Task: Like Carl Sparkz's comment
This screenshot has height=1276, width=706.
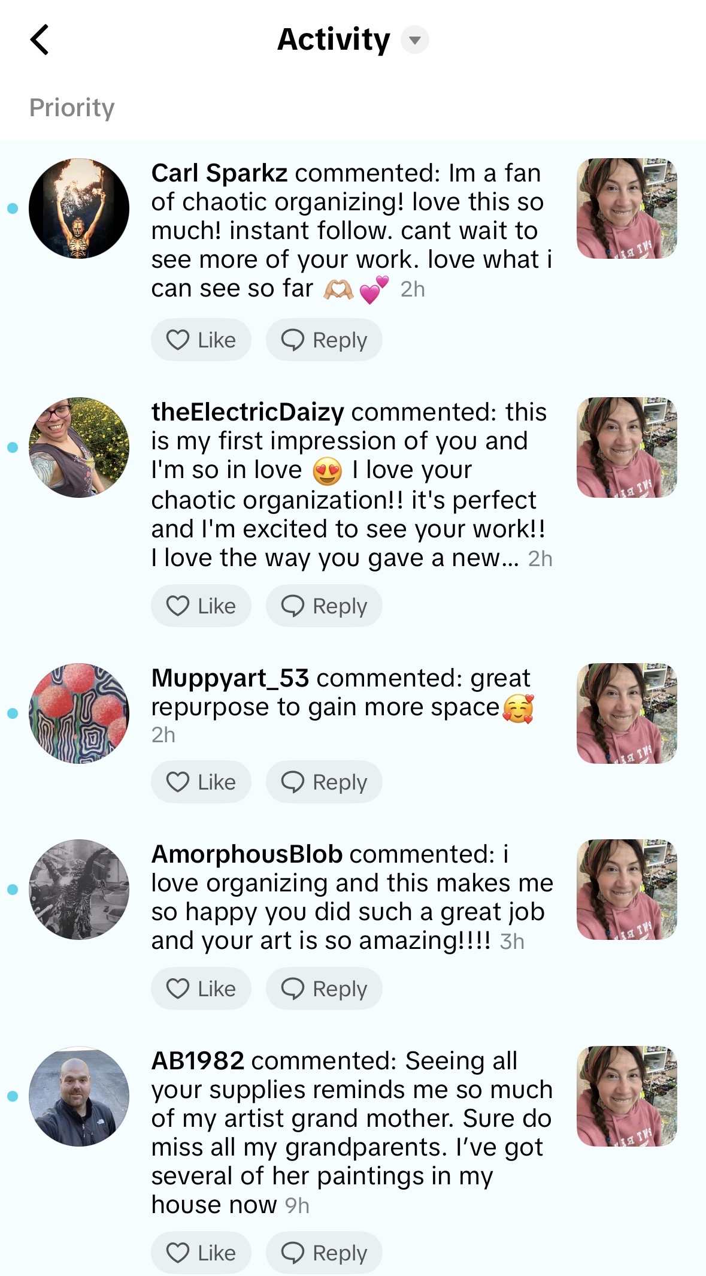Action: 201,340
